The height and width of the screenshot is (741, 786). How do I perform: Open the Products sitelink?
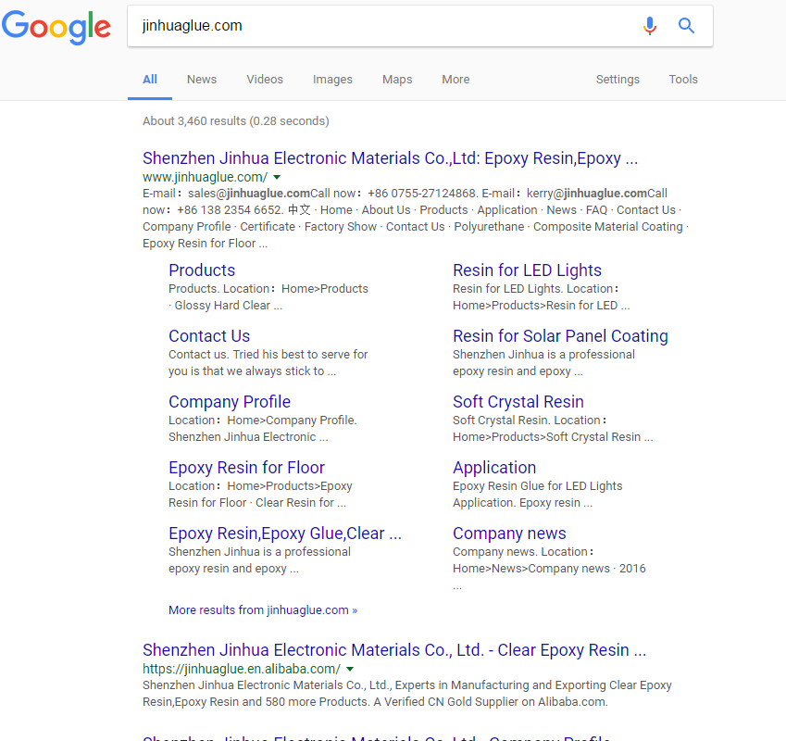pyautogui.click(x=202, y=270)
